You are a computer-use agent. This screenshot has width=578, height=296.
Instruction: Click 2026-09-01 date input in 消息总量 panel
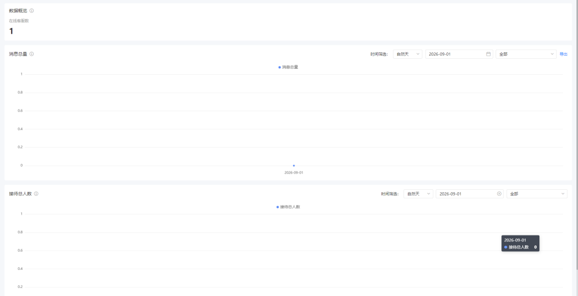click(x=459, y=54)
